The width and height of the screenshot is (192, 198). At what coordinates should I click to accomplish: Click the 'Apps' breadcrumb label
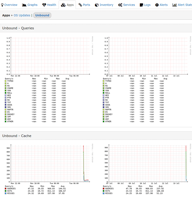[6, 15]
